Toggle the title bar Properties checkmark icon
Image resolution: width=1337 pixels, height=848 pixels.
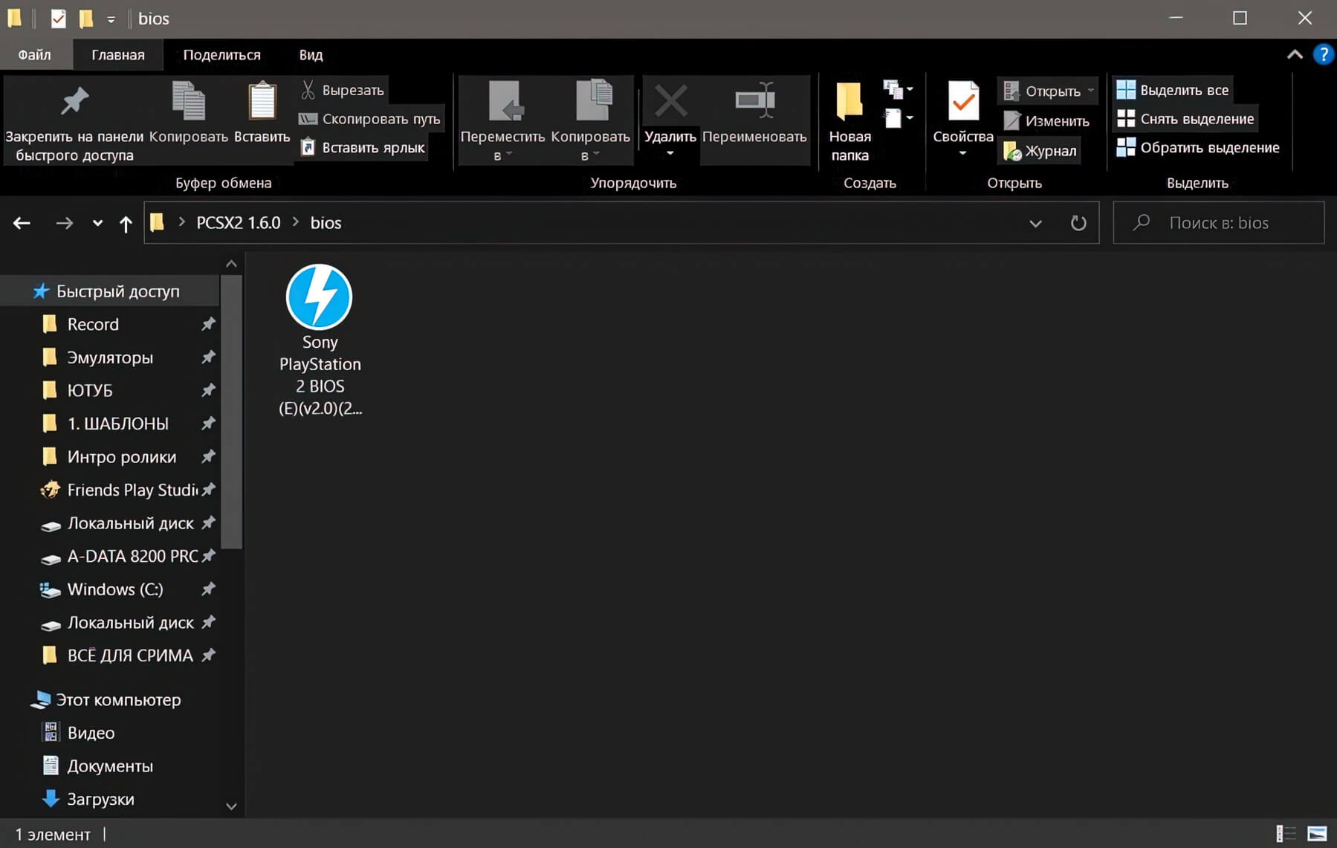(58, 19)
